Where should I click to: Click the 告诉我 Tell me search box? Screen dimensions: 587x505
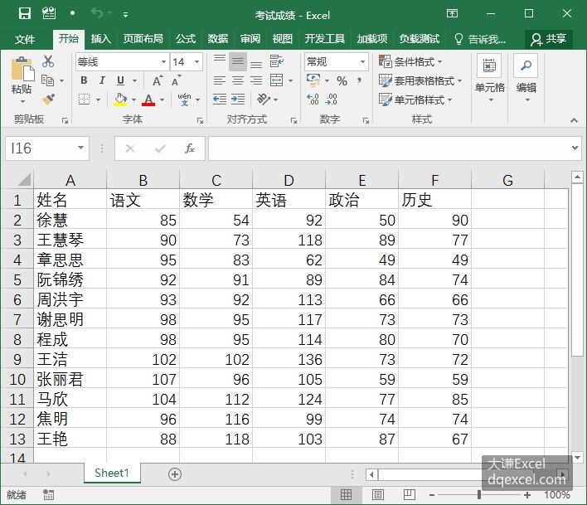[x=480, y=39]
